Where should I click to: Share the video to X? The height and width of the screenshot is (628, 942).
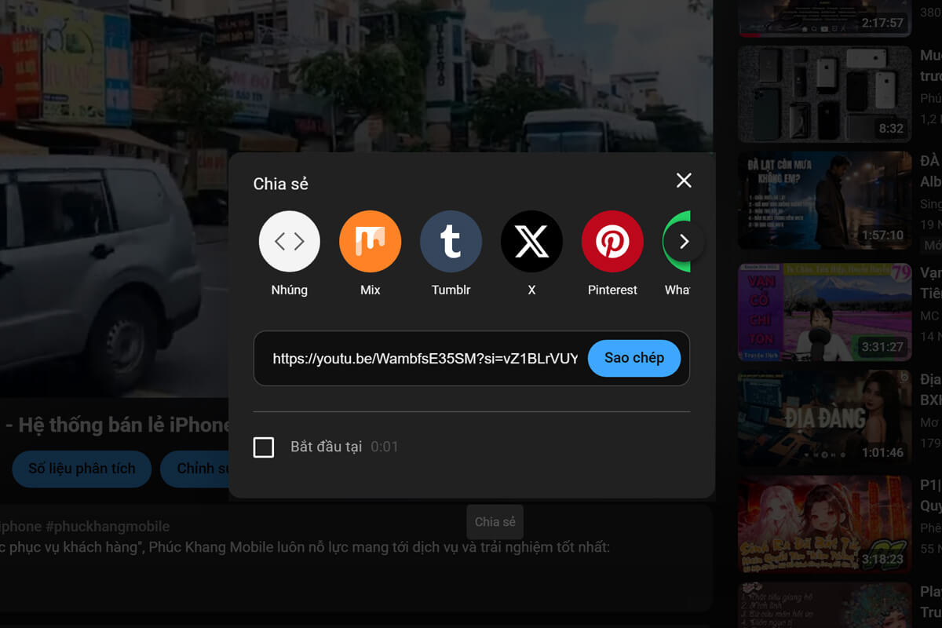point(531,241)
